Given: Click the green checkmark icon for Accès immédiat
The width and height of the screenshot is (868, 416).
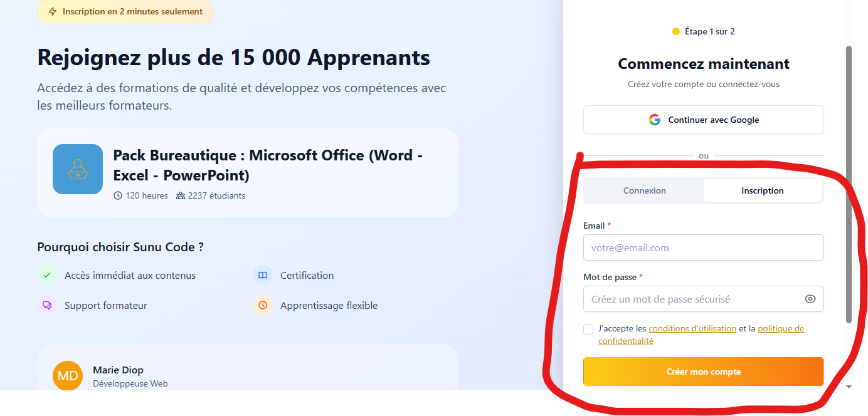Looking at the screenshot, I should point(47,275).
